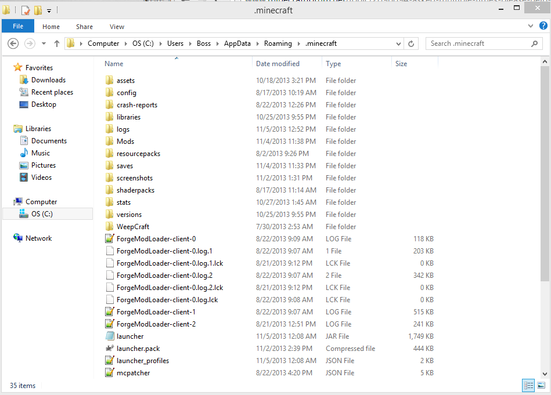This screenshot has height=395, width=551.
Task: Open the File menu tab
Action: point(18,26)
